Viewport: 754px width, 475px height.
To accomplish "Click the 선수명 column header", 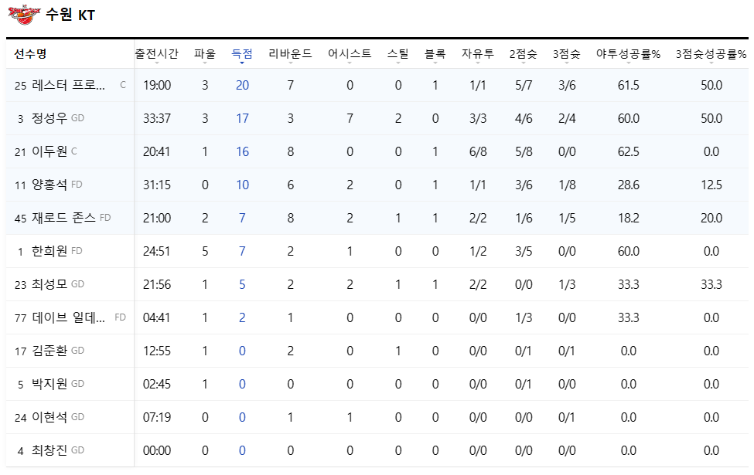I will pyautogui.click(x=30, y=54).
